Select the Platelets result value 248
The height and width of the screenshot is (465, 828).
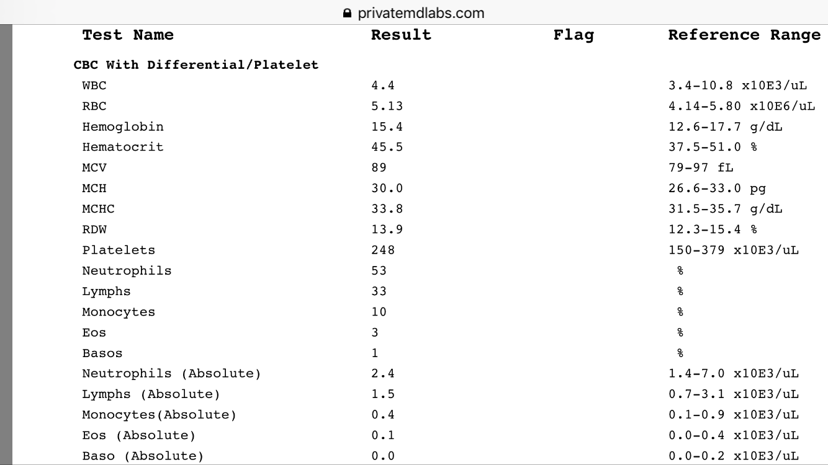tap(383, 250)
